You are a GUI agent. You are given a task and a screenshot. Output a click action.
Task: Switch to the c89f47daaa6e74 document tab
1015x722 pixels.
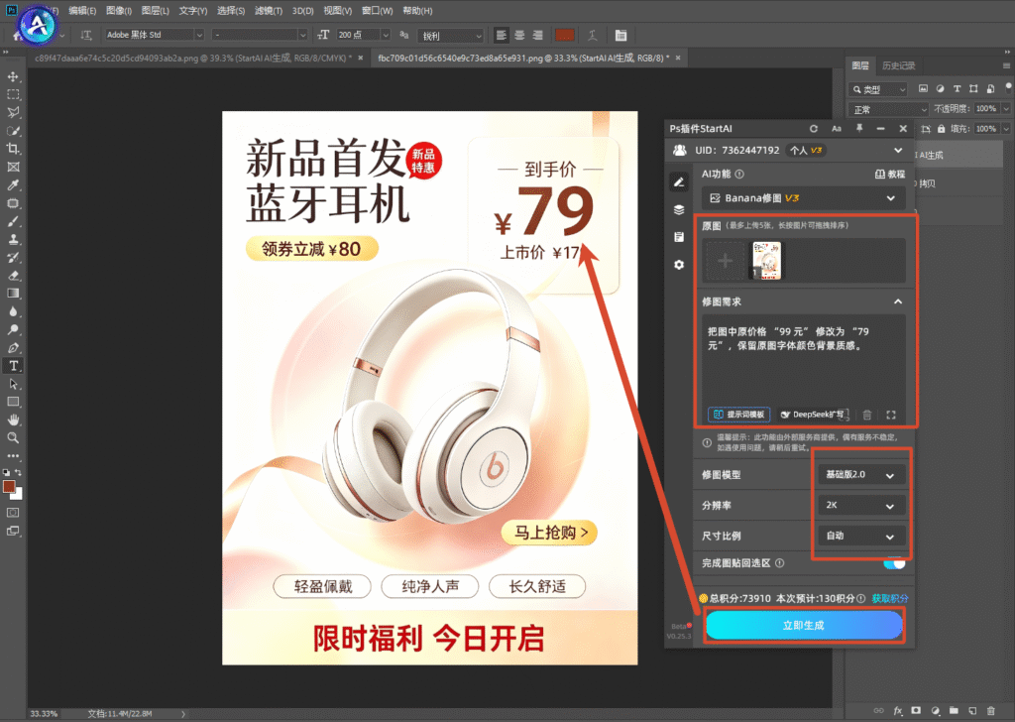pos(198,59)
